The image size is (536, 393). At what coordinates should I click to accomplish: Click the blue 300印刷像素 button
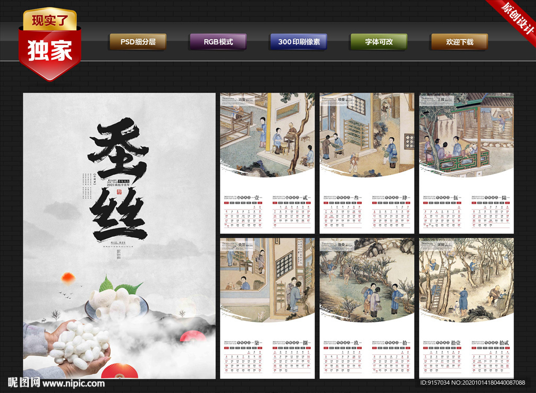click(299, 42)
